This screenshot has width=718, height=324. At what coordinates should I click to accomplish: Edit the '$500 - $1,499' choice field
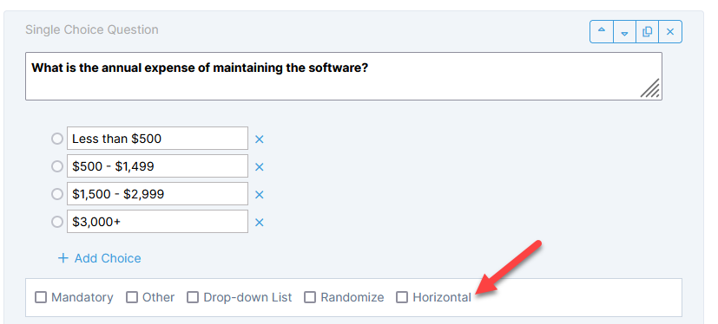pos(157,165)
